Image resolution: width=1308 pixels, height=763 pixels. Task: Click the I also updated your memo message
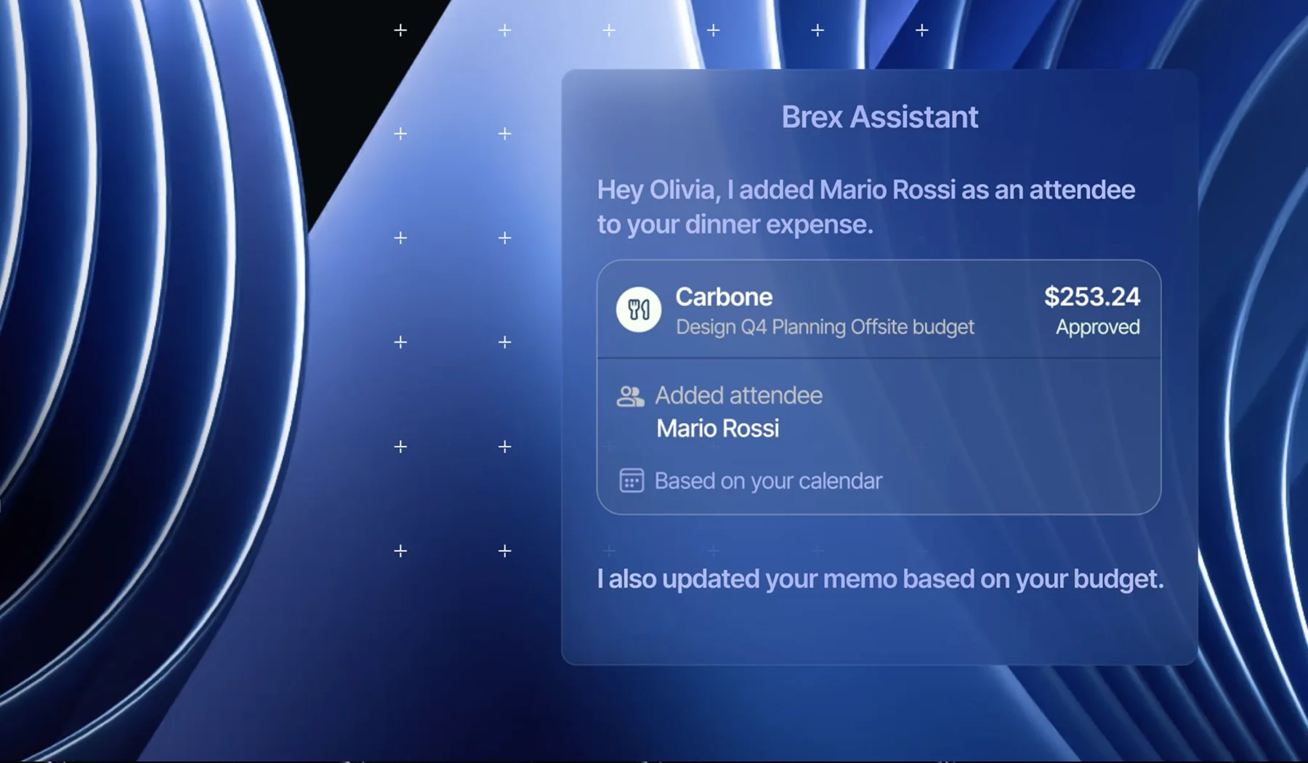[x=880, y=579]
